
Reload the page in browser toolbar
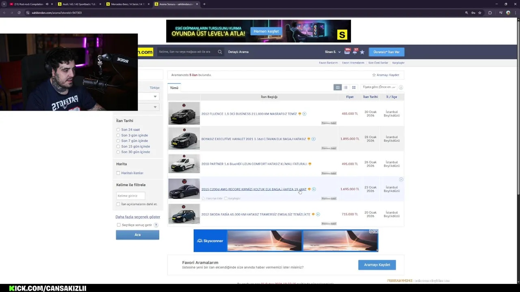coord(19,13)
